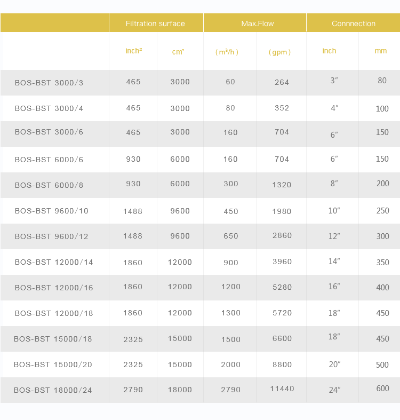Click the 1320 gpm value cell
The height and width of the screenshot is (420, 400).
tap(282, 185)
